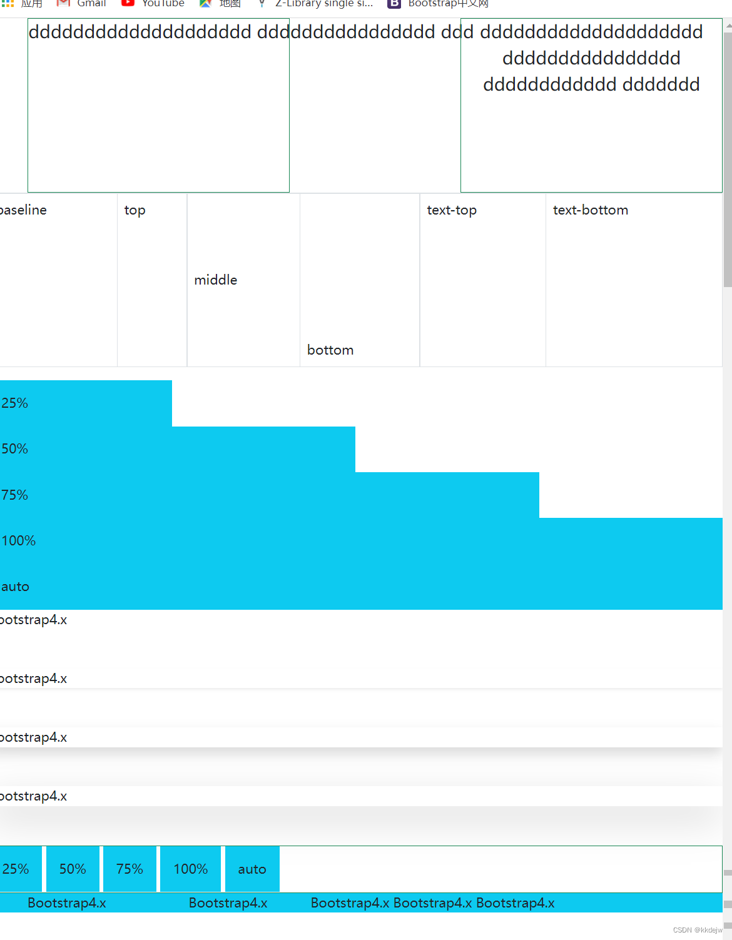Open the YouTube bookmark

pos(153,3)
